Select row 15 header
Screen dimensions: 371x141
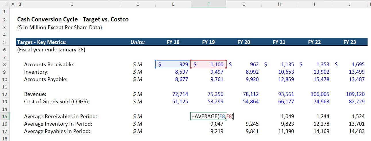4,116
